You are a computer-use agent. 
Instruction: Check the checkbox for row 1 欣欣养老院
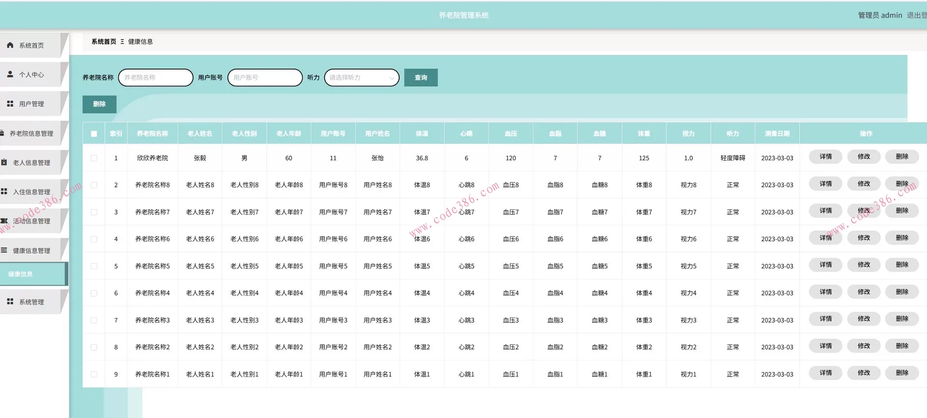pyautogui.click(x=94, y=158)
